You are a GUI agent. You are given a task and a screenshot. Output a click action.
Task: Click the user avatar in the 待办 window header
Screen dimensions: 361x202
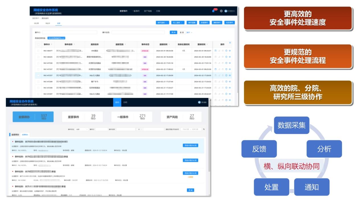(x=199, y=102)
